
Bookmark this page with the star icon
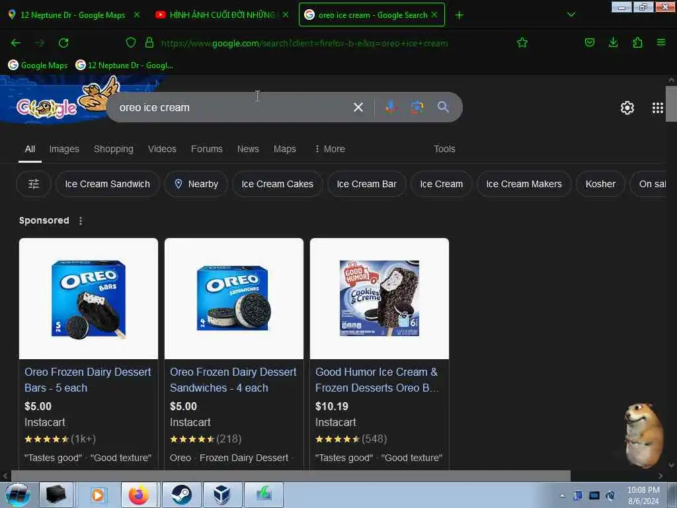pyautogui.click(x=522, y=42)
